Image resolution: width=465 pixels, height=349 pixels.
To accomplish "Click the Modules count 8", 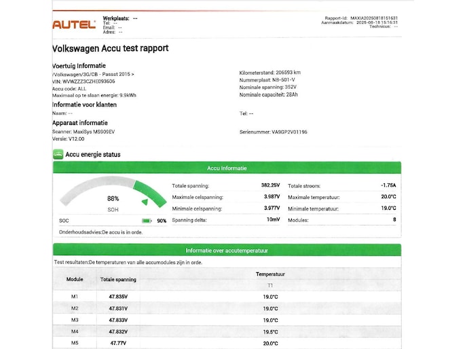I will pos(394,219).
